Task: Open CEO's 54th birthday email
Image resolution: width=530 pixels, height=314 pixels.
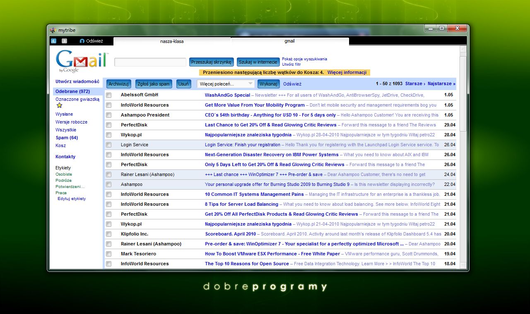Action: (x=270, y=115)
